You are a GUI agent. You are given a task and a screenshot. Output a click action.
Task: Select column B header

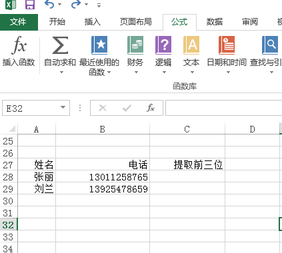click(103, 129)
